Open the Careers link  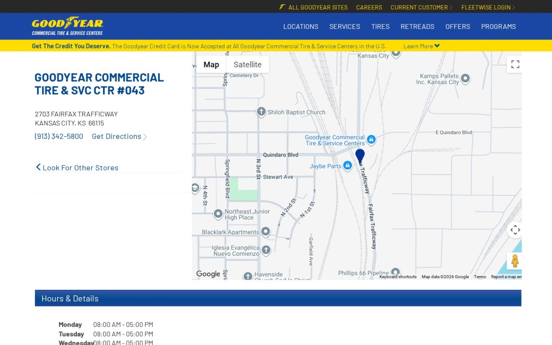point(369,7)
